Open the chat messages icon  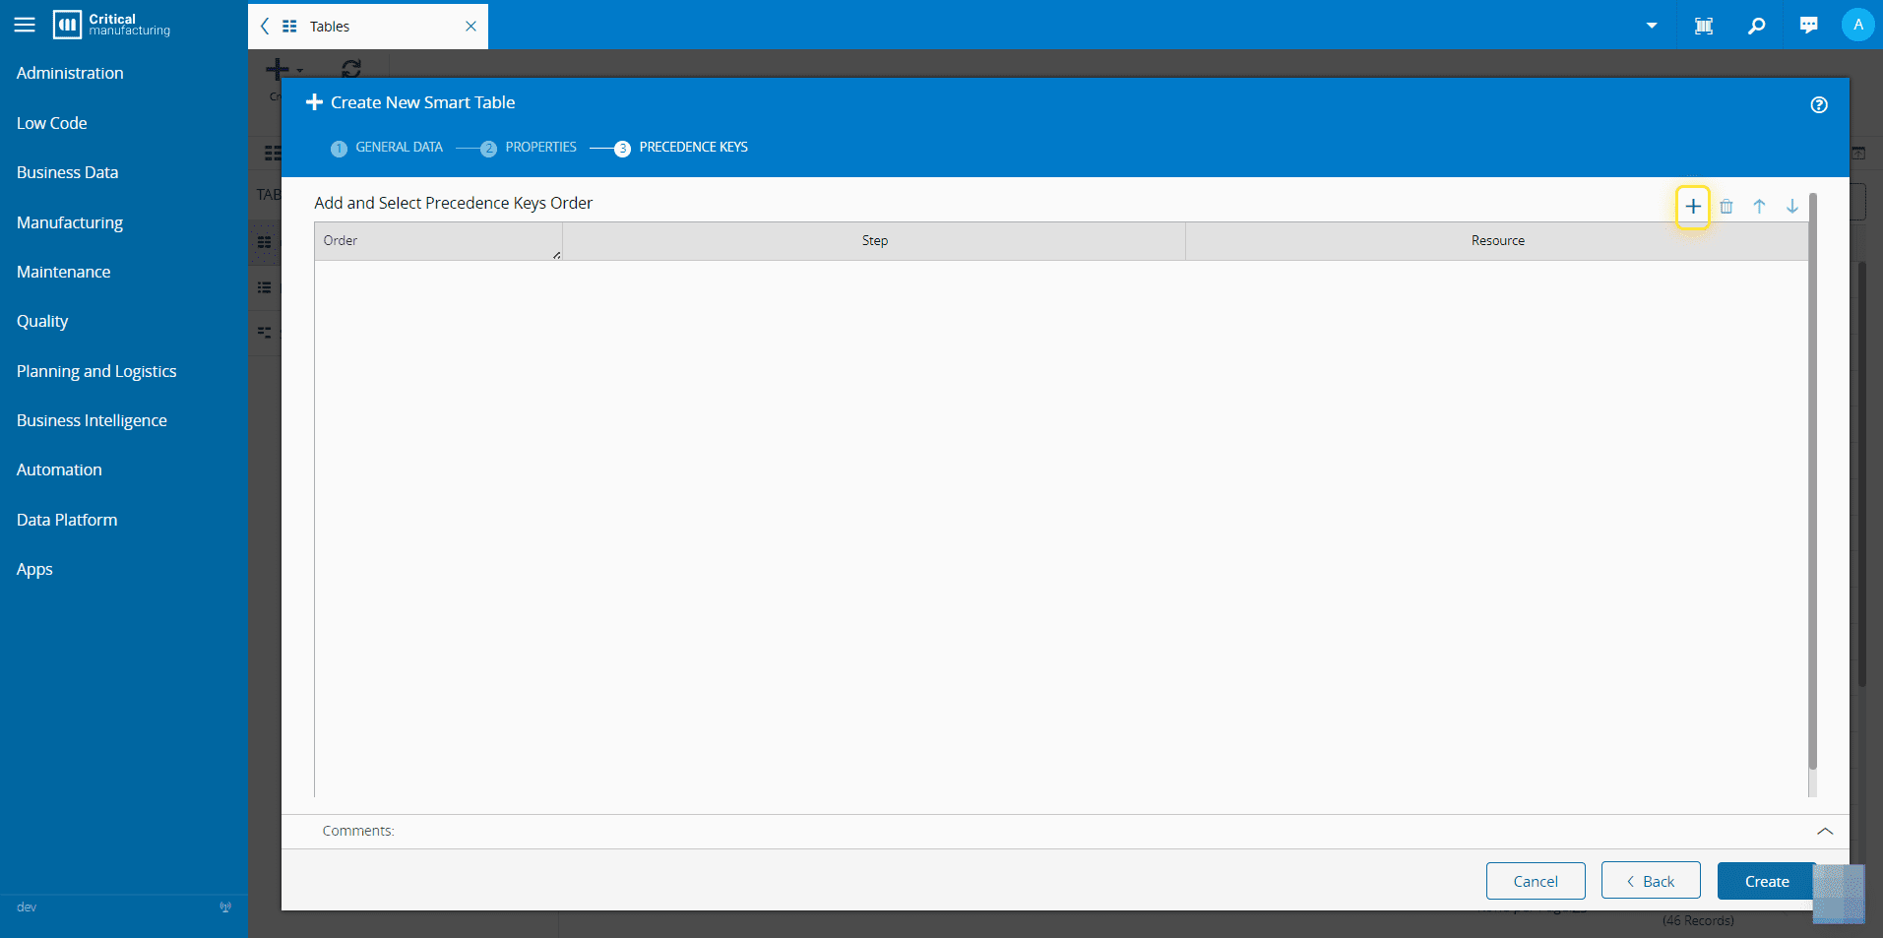(1808, 26)
